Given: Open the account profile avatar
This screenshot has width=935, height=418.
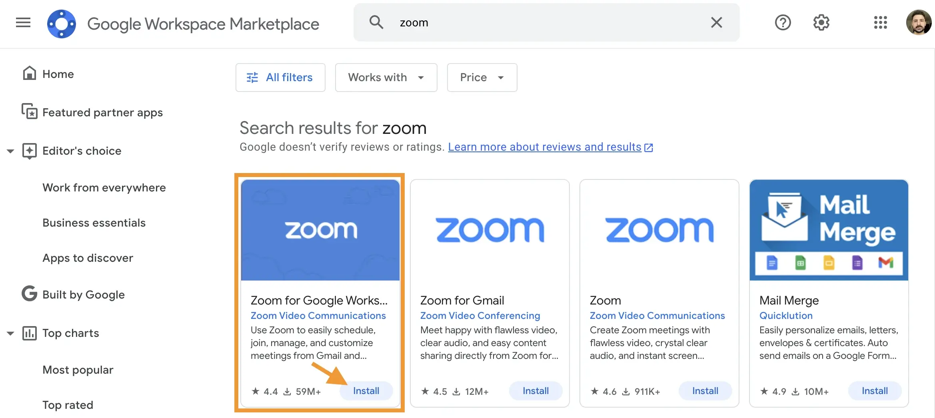Looking at the screenshot, I should (919, 22).
